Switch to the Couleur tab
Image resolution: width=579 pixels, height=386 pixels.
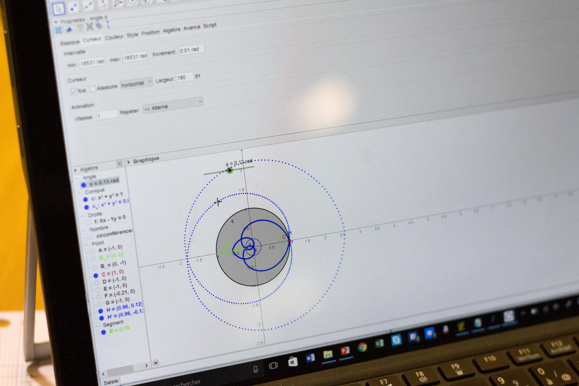(114, 37)
